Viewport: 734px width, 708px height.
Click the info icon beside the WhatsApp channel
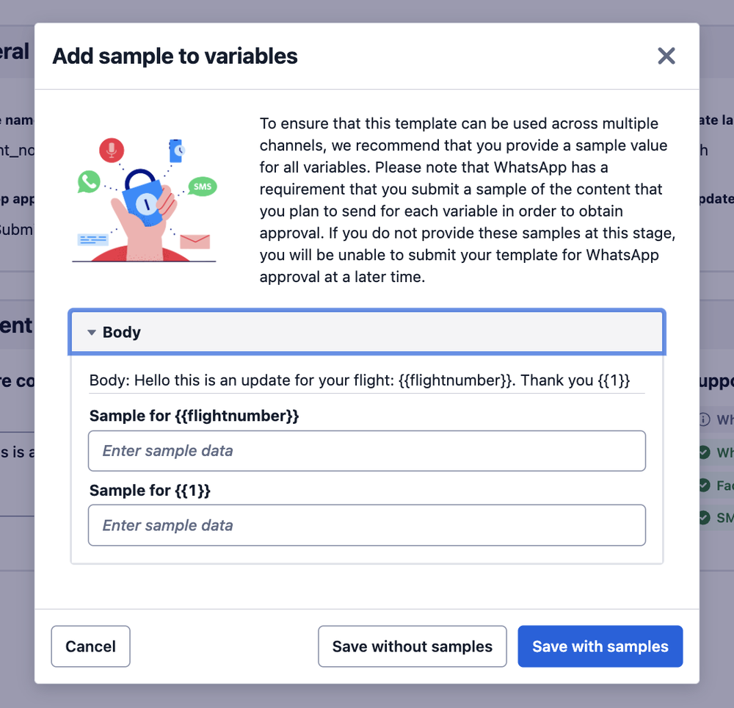coord(705,420)
